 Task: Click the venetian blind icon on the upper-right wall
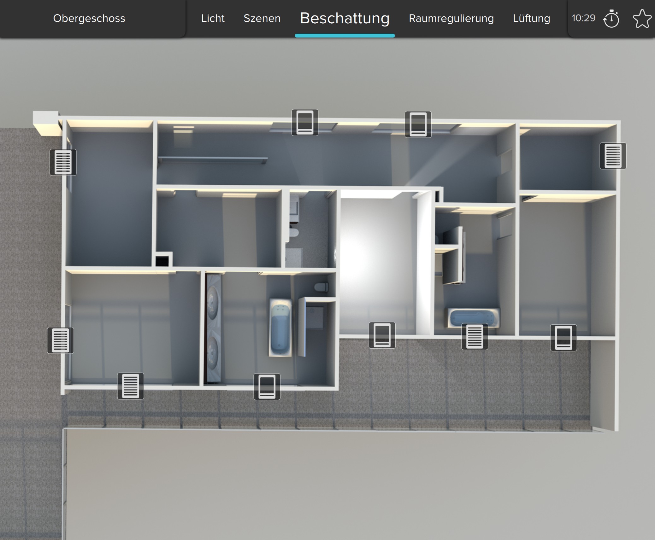tap(613, 156)
